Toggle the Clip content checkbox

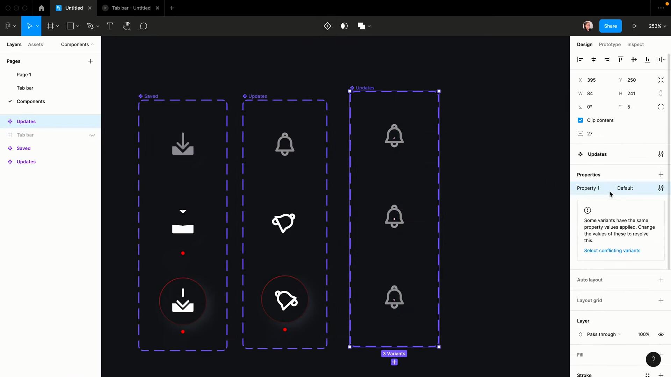pos(580,120)
